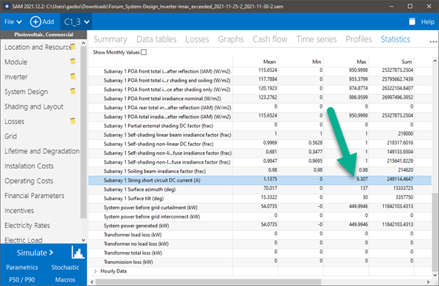Open the notes page icon beside Help
The image size is (439, 286).
[x=412, y=21]
